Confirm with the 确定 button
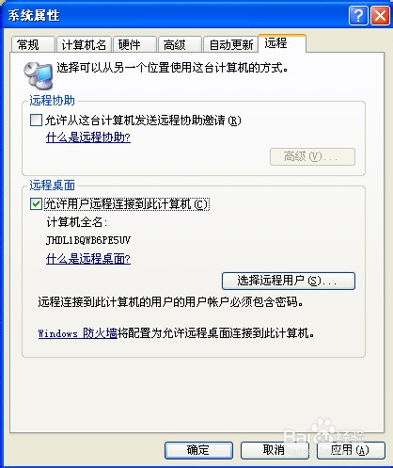 click(x=198, y=450)
